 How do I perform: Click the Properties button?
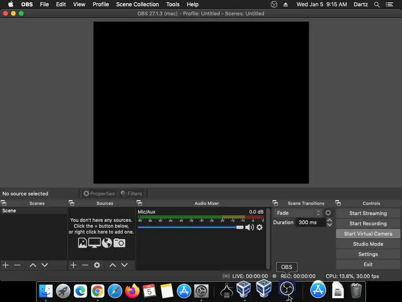tap(99, 193)
